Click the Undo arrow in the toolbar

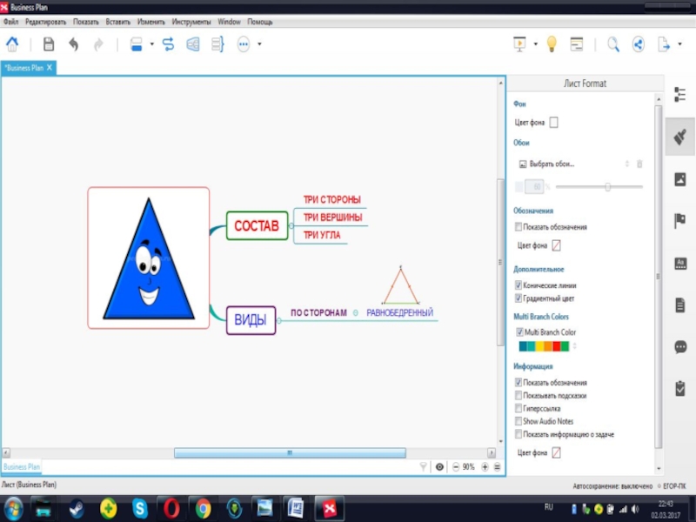74,44
